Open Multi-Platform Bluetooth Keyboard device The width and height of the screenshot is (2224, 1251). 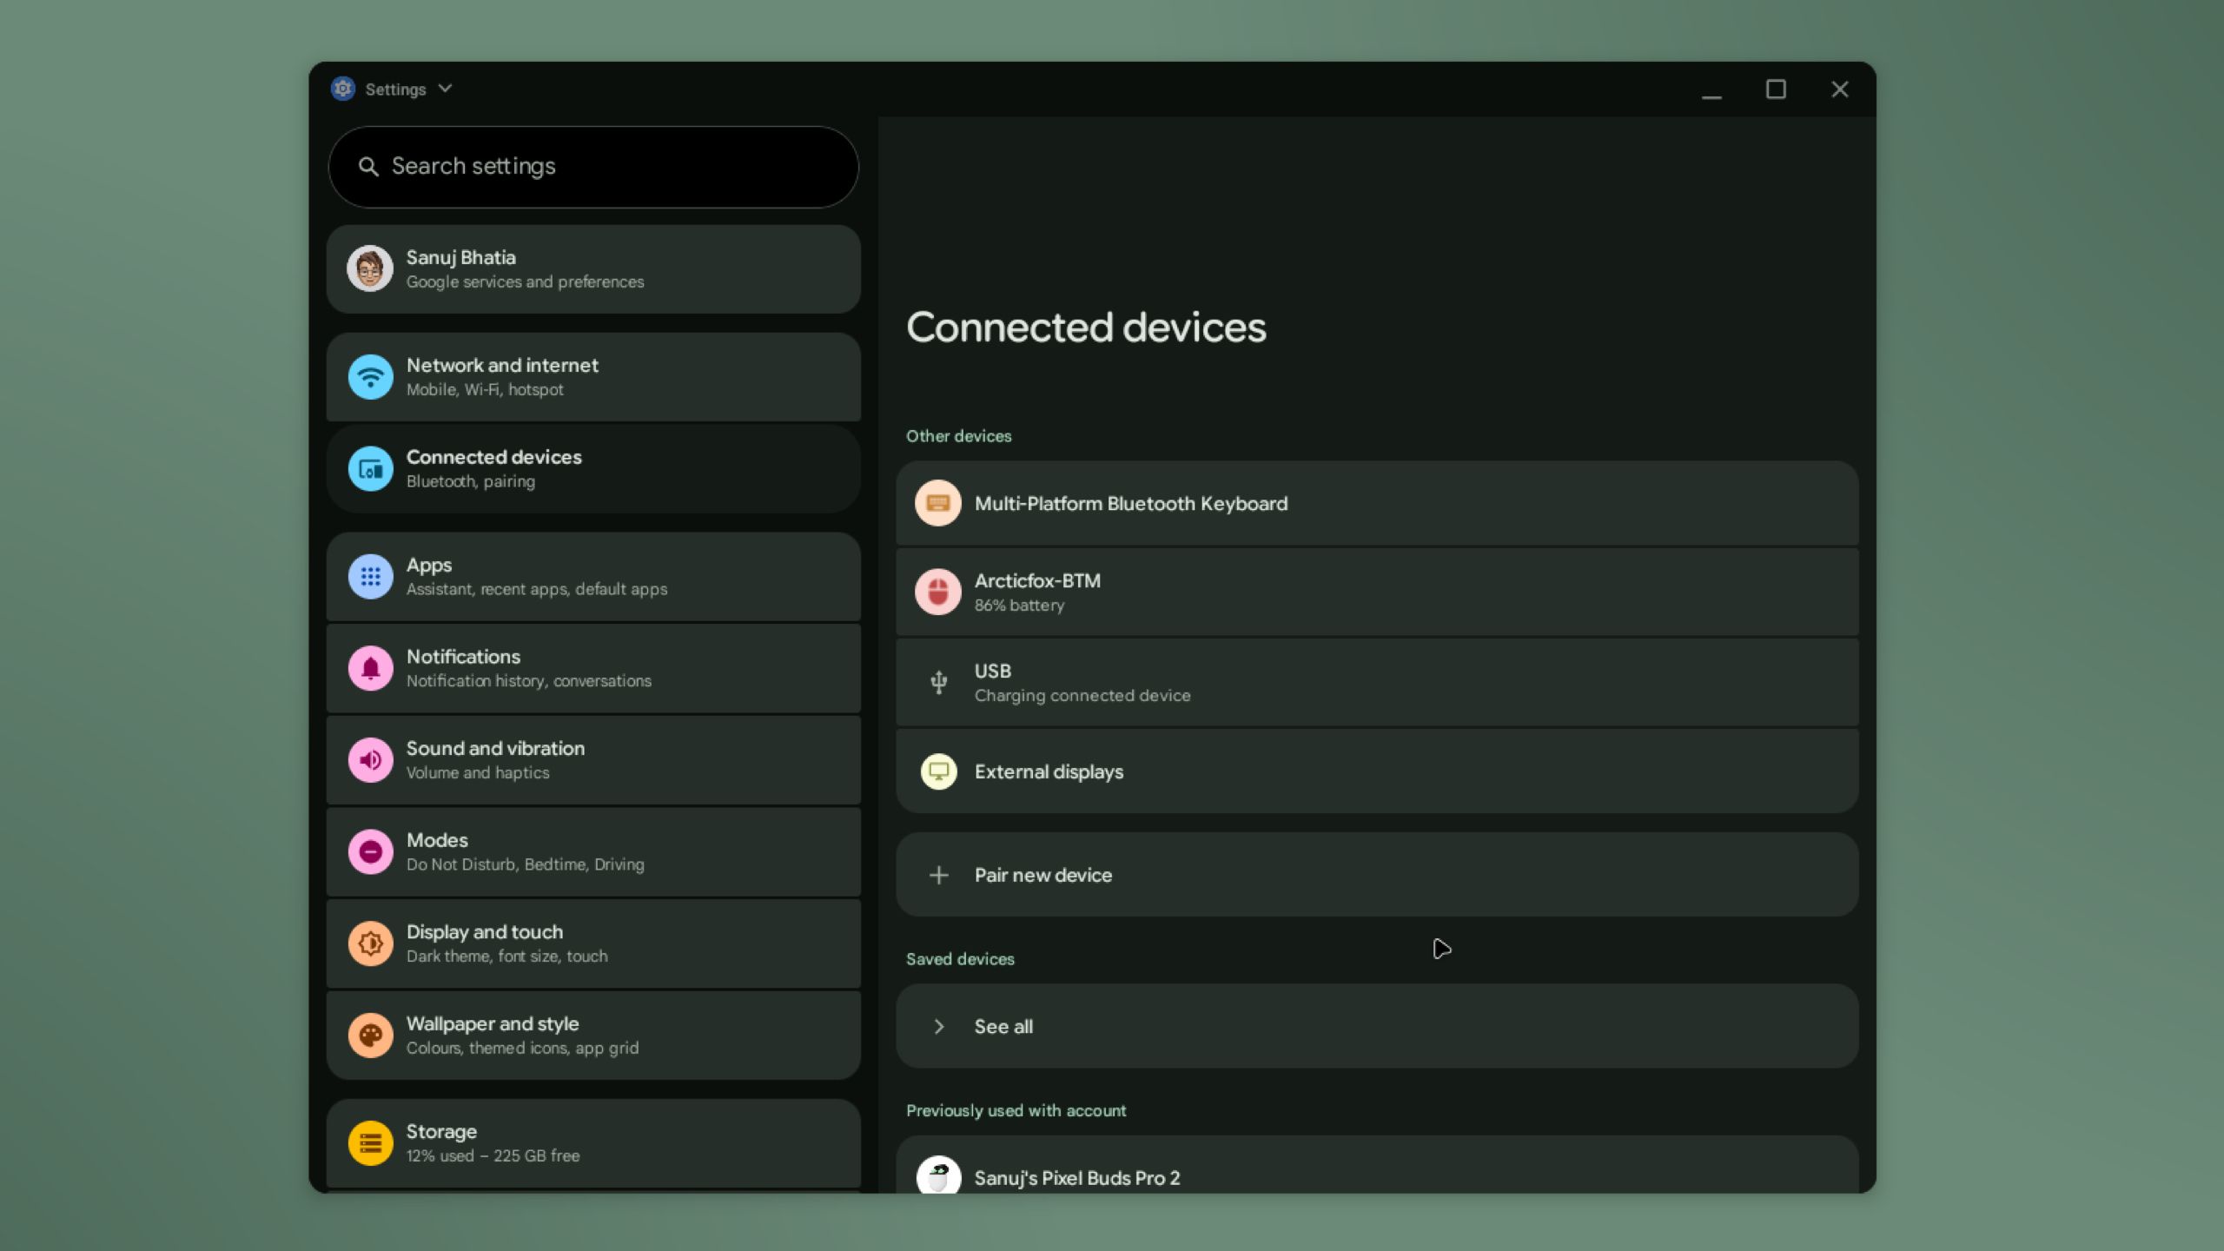point(1377,504)
